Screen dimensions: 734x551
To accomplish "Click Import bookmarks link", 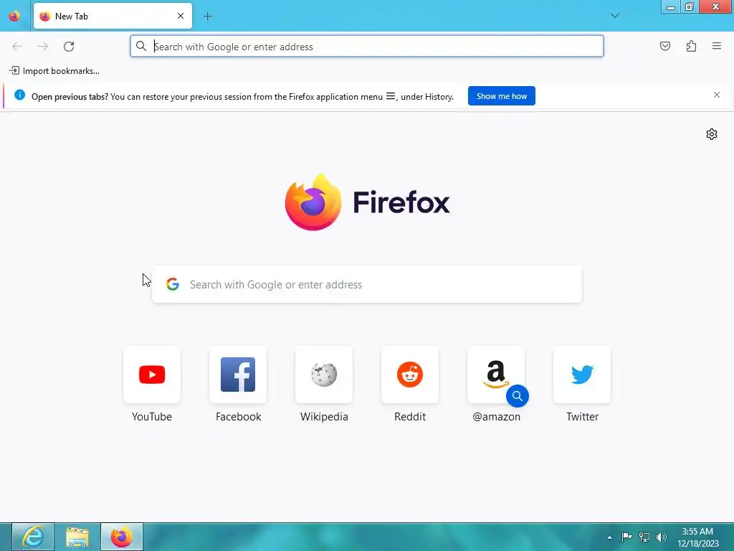I will (x=54, y=71).
